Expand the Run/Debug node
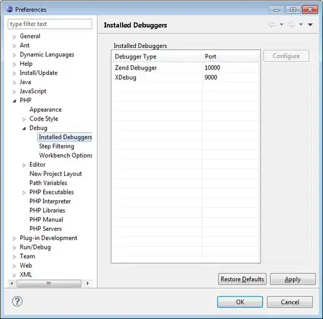 14,248
